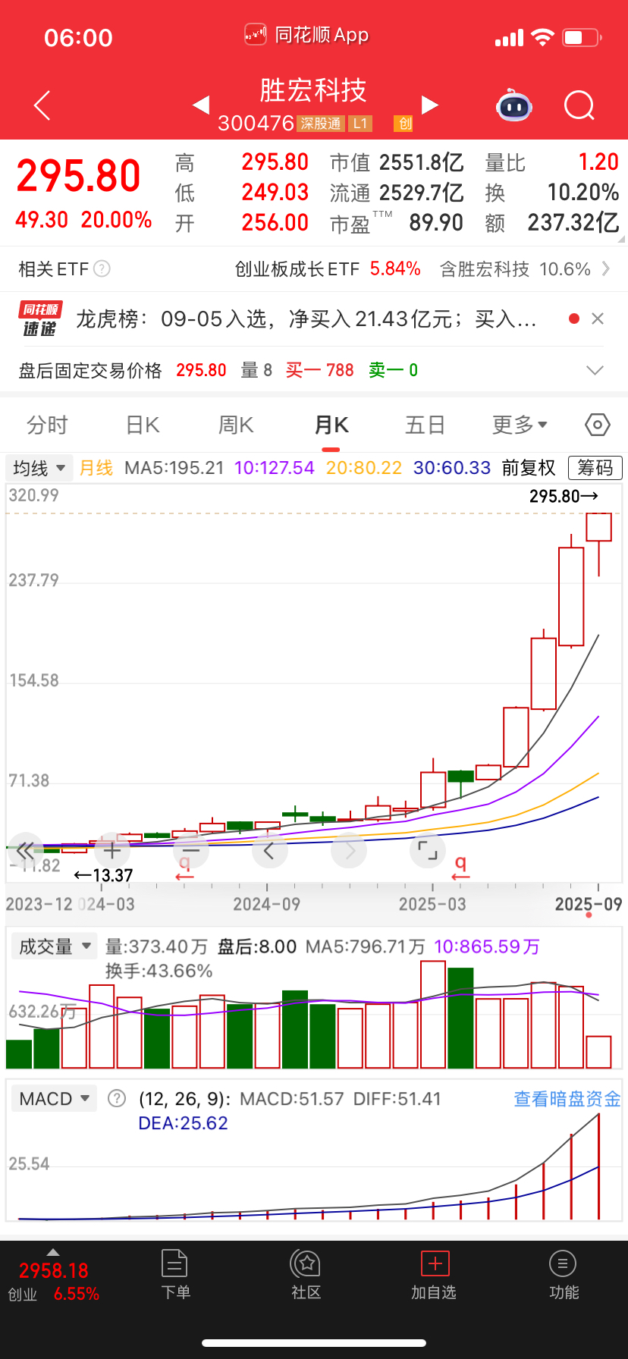Open the 更多 period dropdown
Image resolution: width=628 pixels, height=1359 pixels.
(520, 425)
